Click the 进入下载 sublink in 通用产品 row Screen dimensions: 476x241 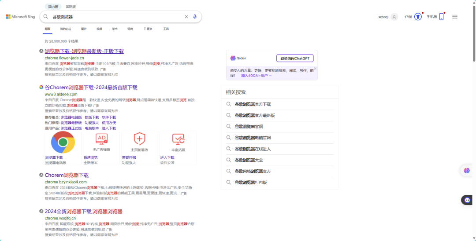[109, 128]
